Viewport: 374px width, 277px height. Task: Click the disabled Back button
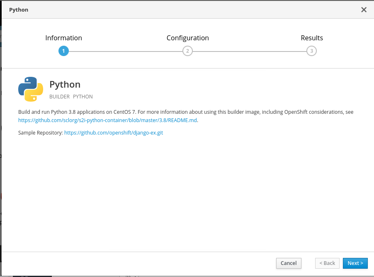coord(327,263)
